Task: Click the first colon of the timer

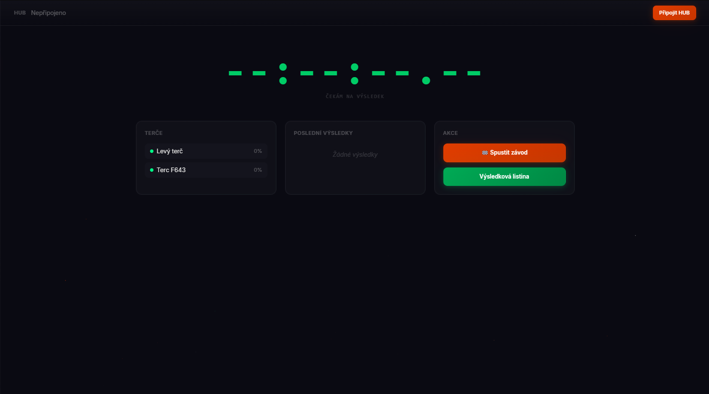Action: pos(283,74)
